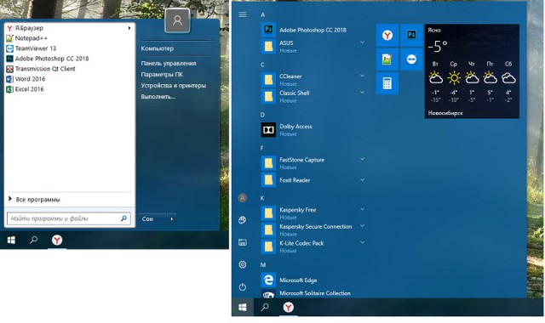Click the Photoshop tile
The height and width of the screenshot is (323, 545).
411,35
